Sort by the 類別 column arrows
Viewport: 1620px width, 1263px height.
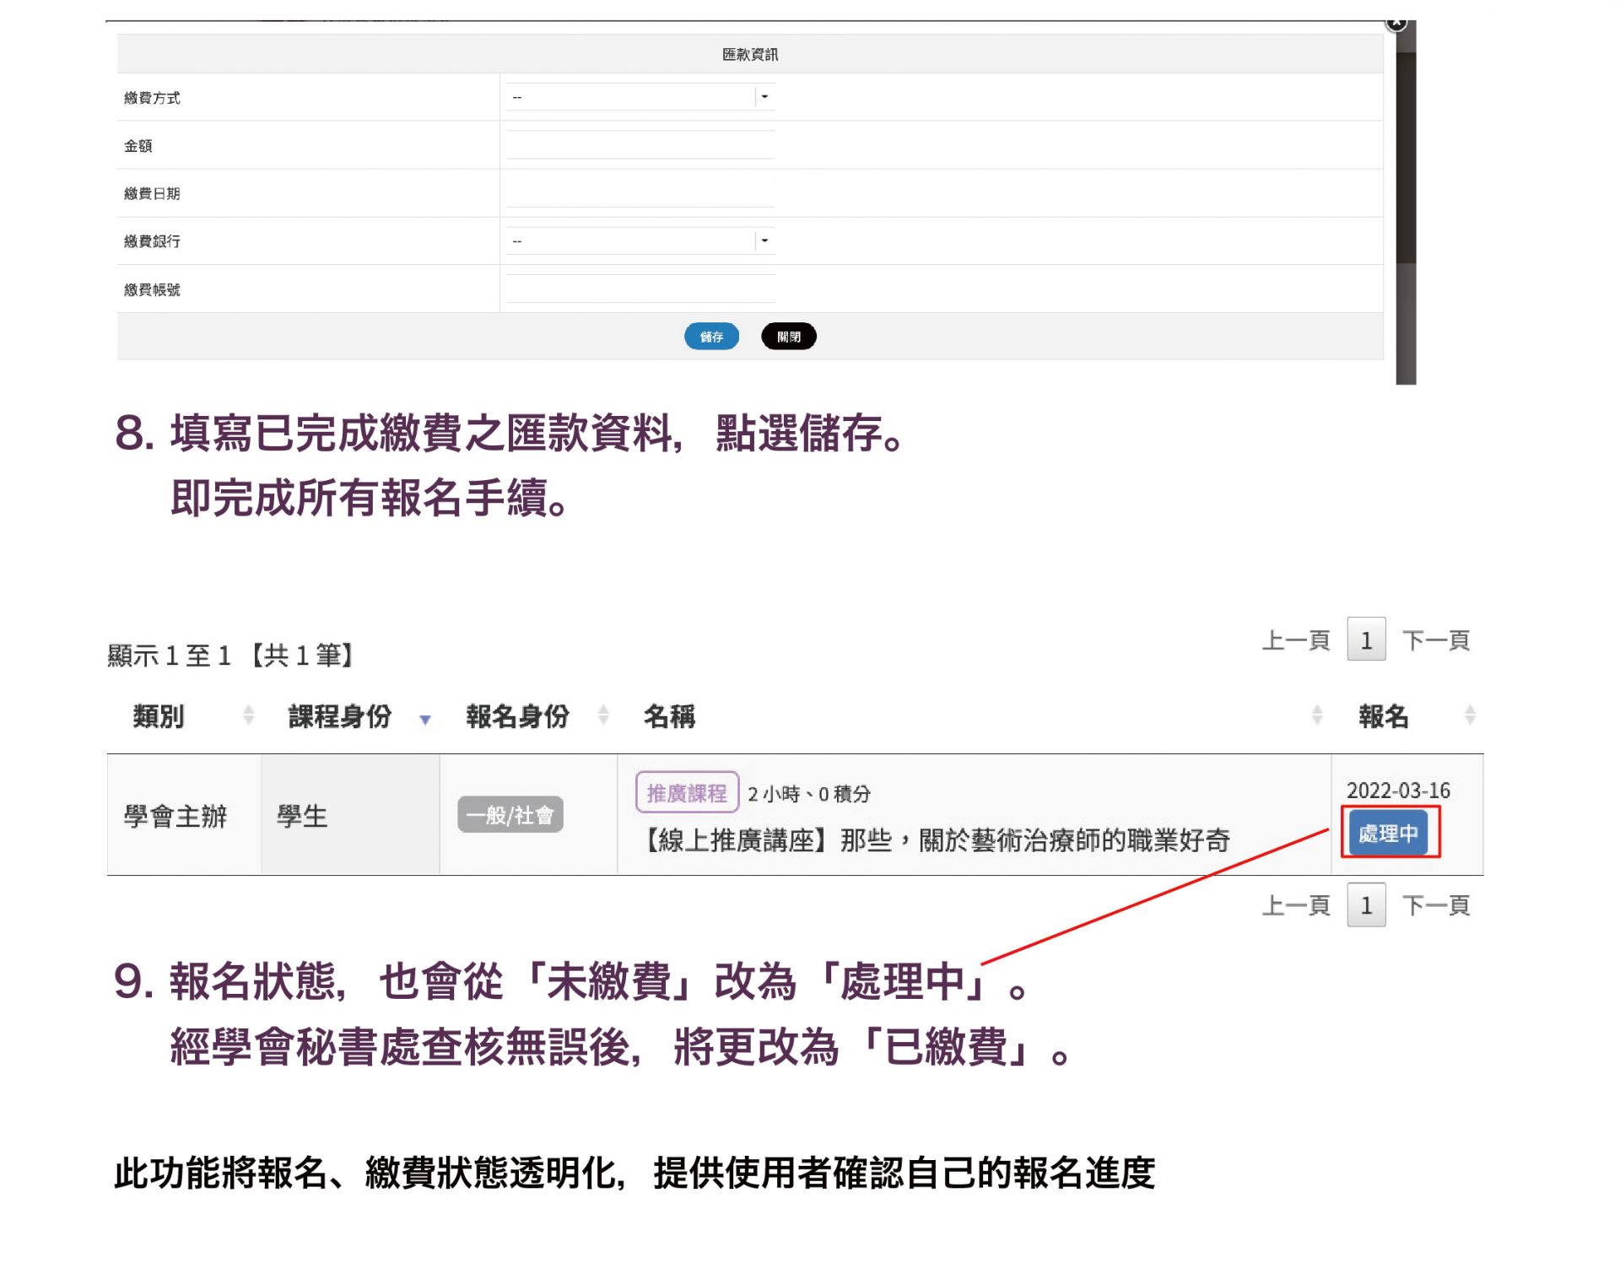[248, 715]
